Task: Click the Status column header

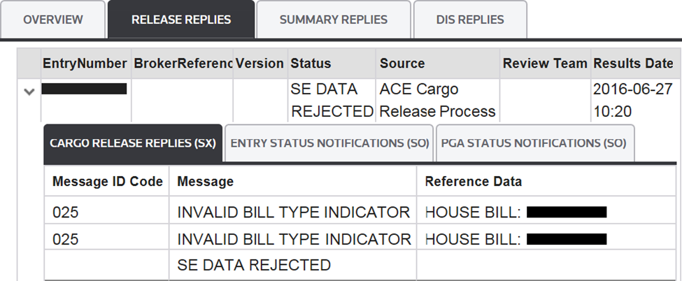Action: [310, 64]
